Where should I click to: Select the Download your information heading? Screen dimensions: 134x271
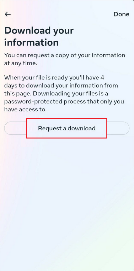(x=39, y=37)
